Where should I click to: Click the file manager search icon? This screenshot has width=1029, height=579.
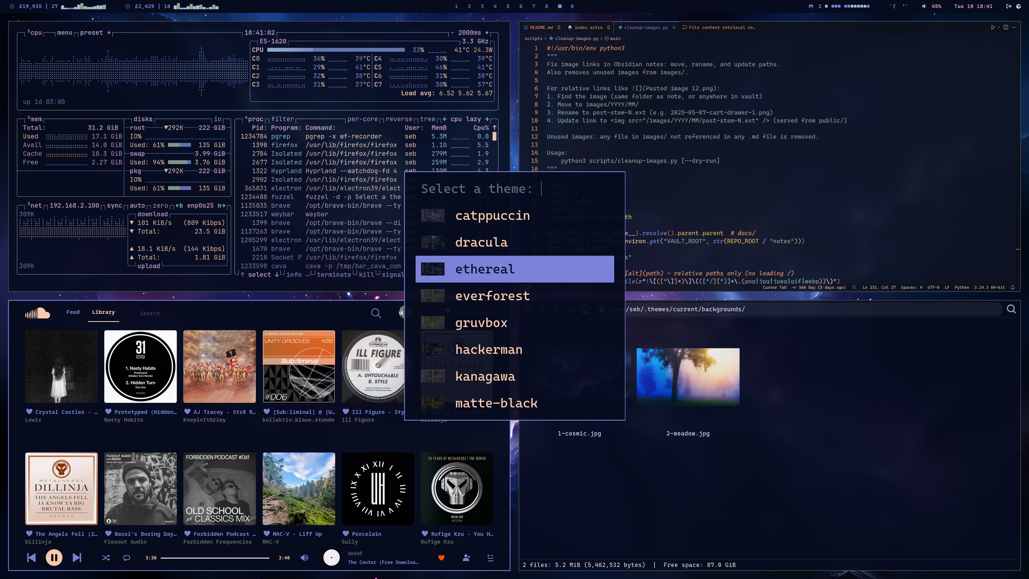(x=1011, y=309)
